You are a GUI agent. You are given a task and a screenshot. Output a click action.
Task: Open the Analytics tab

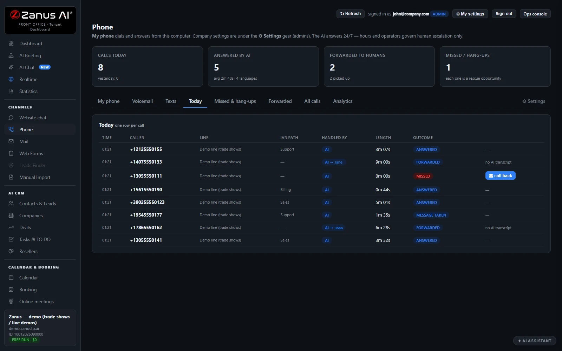(x=342, y=101)
